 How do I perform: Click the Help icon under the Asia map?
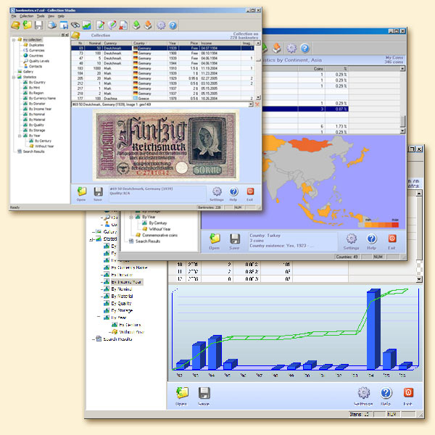(372, 239)
